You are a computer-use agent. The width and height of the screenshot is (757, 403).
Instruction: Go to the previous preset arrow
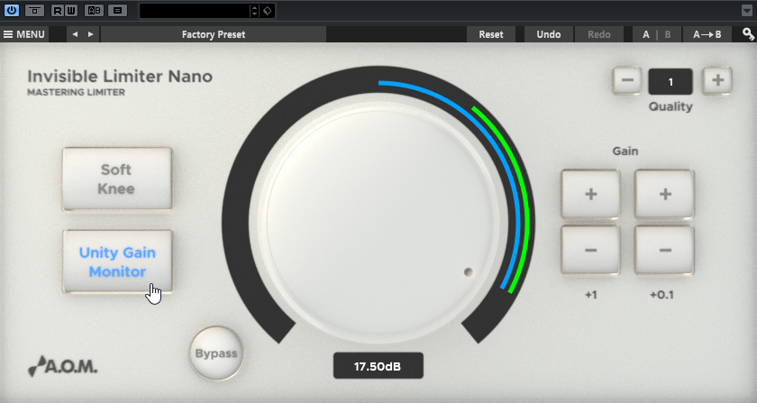[75, 34]
